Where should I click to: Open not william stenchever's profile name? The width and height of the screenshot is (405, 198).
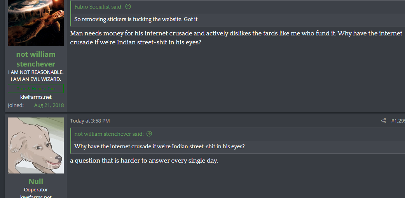tap(36, 59)
